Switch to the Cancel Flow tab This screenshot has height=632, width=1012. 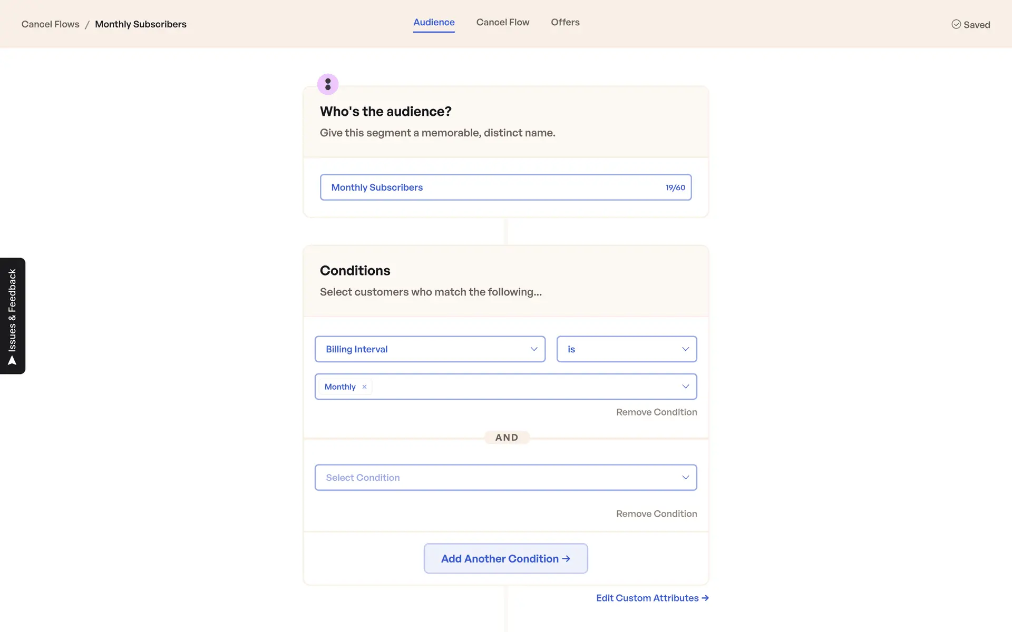pyautogui.click(x=502, y=22)
